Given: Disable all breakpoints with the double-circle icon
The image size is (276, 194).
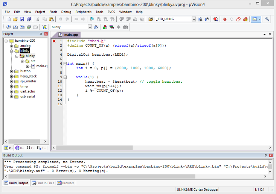Looking at the screenshot, I should (238, 19).
